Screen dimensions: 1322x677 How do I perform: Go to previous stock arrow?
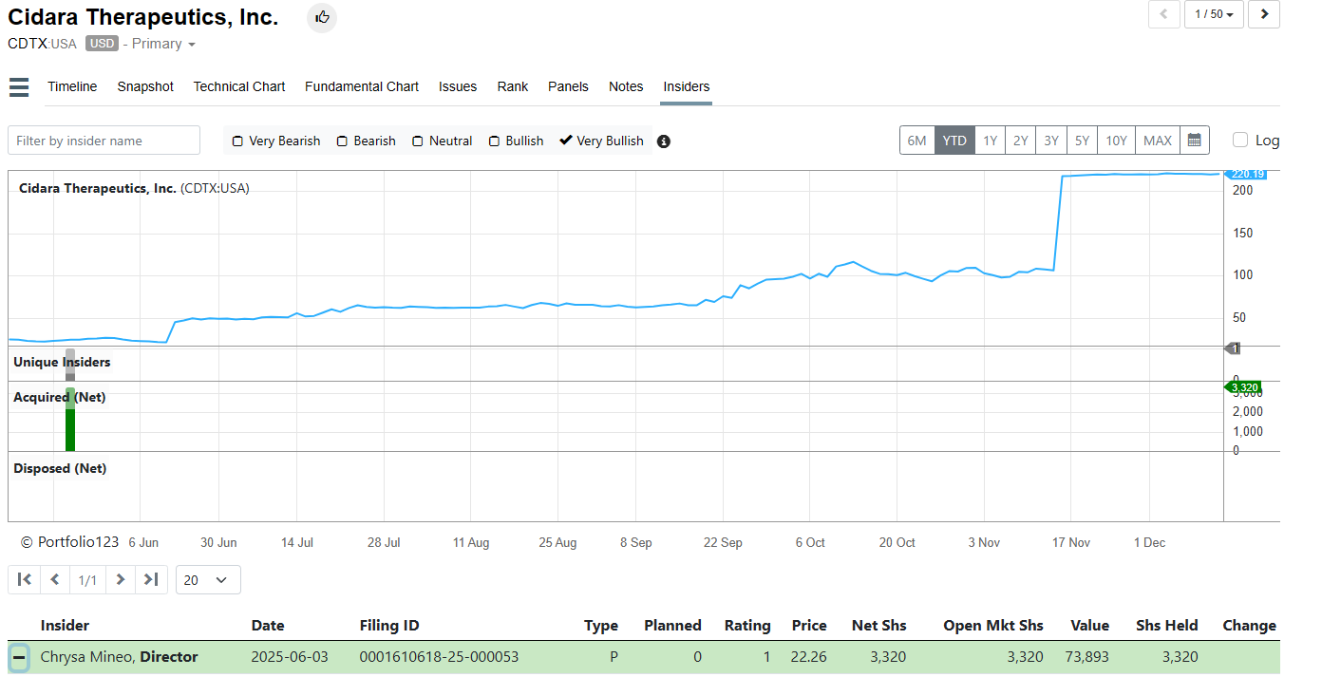(x=1163, y=14)
